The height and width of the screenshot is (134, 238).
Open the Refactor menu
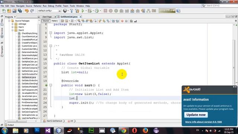click(38, 6)
